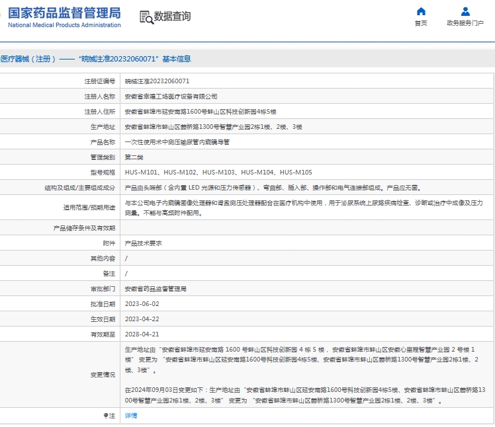The height and width of the screenshot is (427, 495).
Task: Open the 政务服务门户 user icon
Action: 465,12
